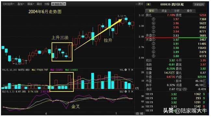Open dropdown arrow beside 加自选

pos(65,4)
